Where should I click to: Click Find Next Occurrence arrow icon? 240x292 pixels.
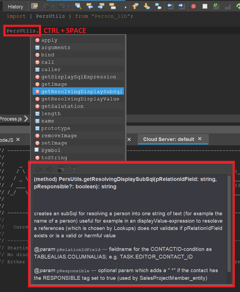[101, 6]
